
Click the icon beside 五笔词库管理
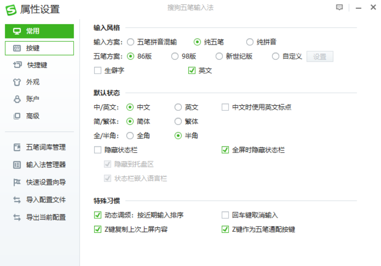click(17, 147)
